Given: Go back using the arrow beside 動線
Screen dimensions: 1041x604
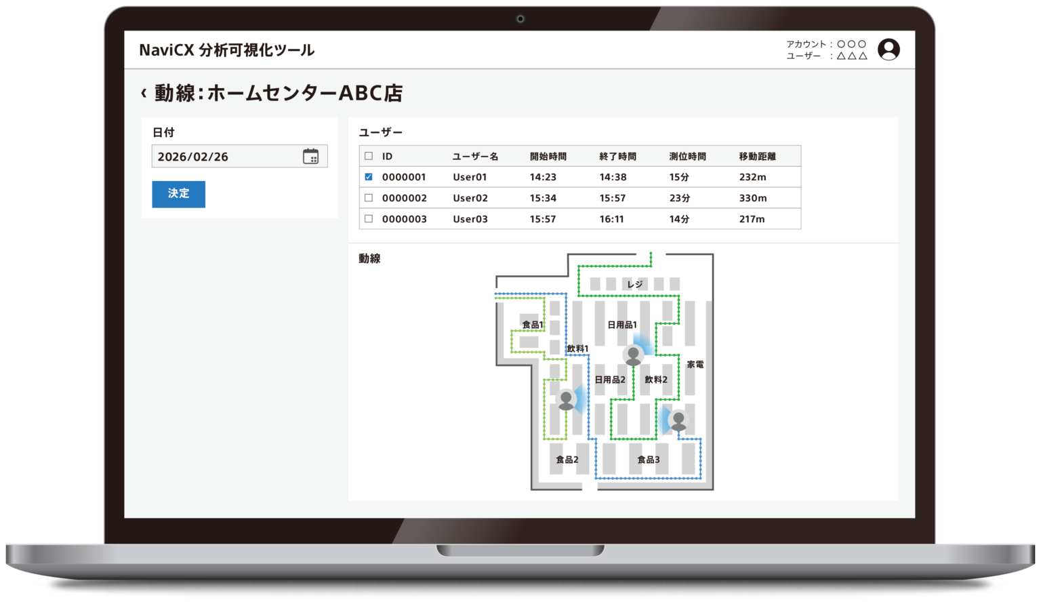Looking at the screenshot, I should click(x=144, y=93).
